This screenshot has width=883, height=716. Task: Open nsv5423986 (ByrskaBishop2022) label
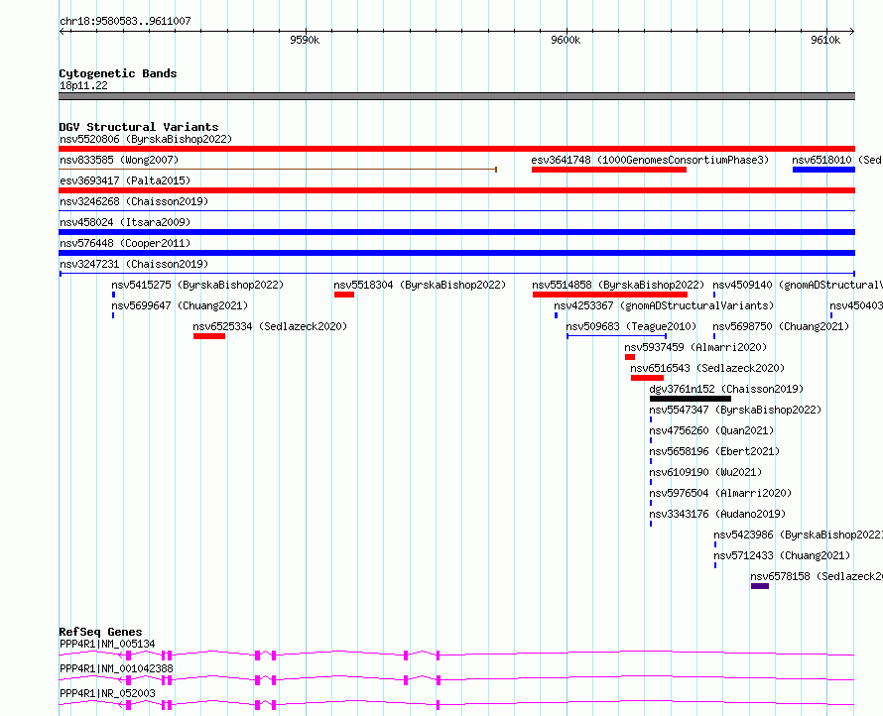[798, 535]
